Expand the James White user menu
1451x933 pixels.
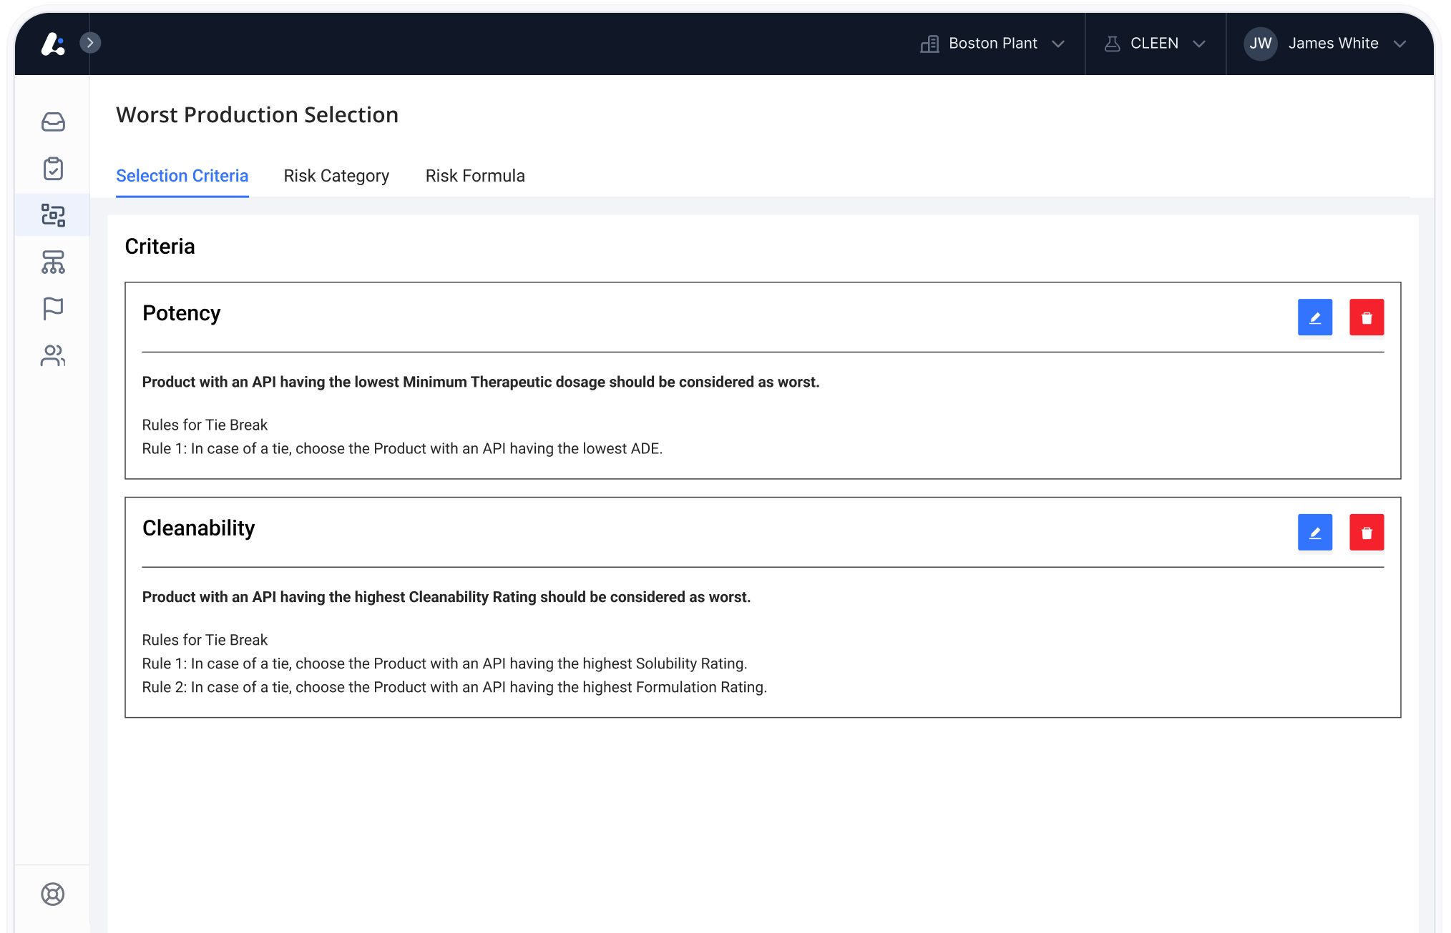point(1399,44)
